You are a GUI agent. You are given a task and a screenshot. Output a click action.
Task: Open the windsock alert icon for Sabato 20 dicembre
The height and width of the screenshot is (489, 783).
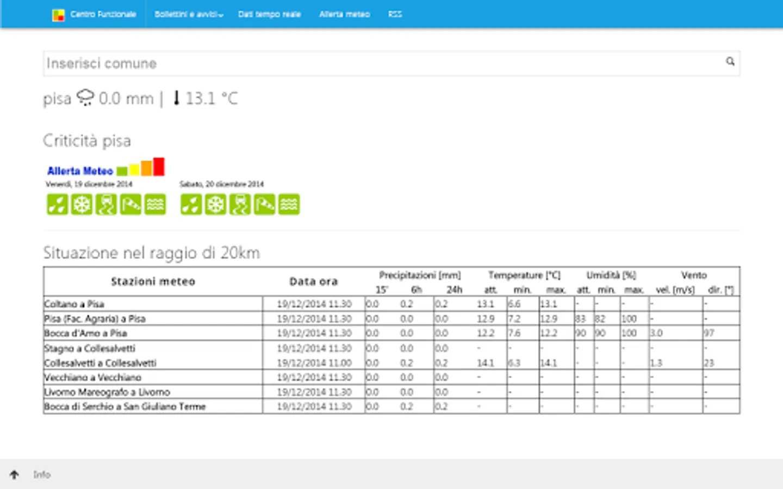[264, 205]
